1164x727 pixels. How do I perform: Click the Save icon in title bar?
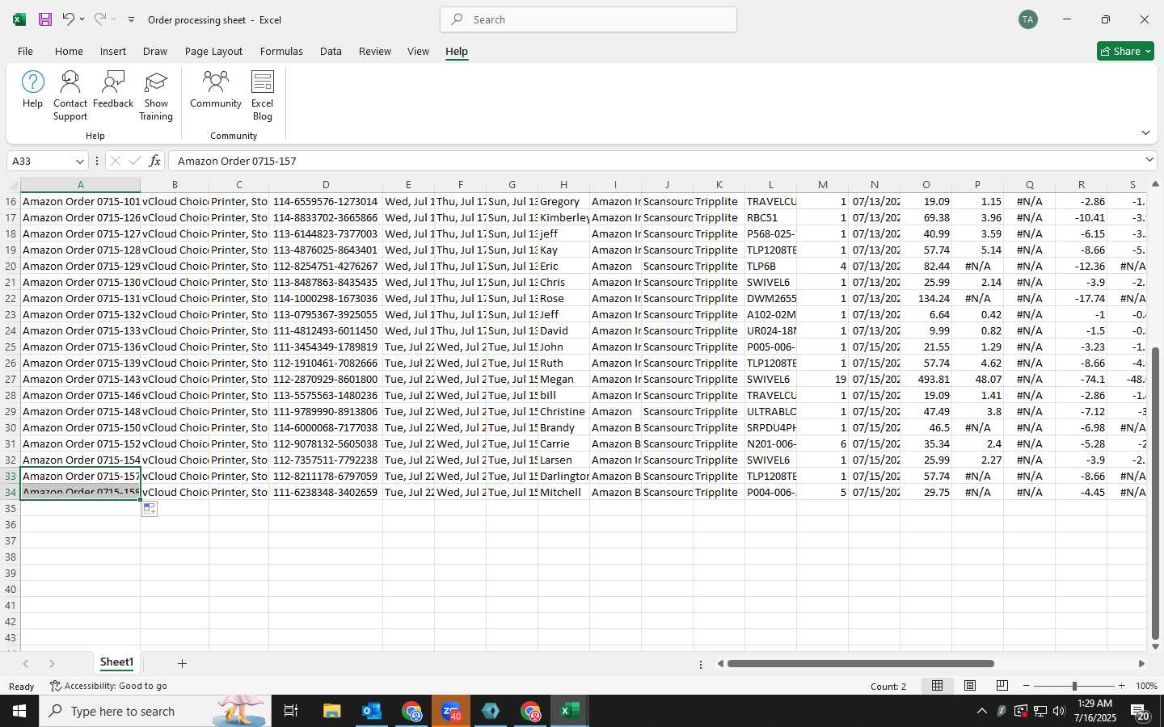(45, 19)
